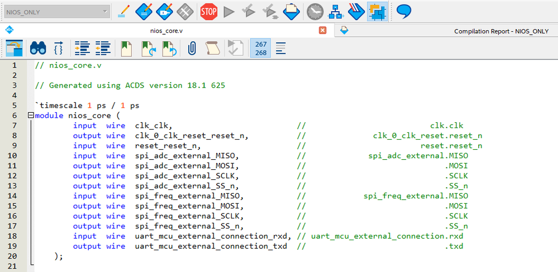Screen dimensions: 558x272
Task: Click 'clk_0_clk_reset.reset_n' comment text
Action: (x=428, y=136)
